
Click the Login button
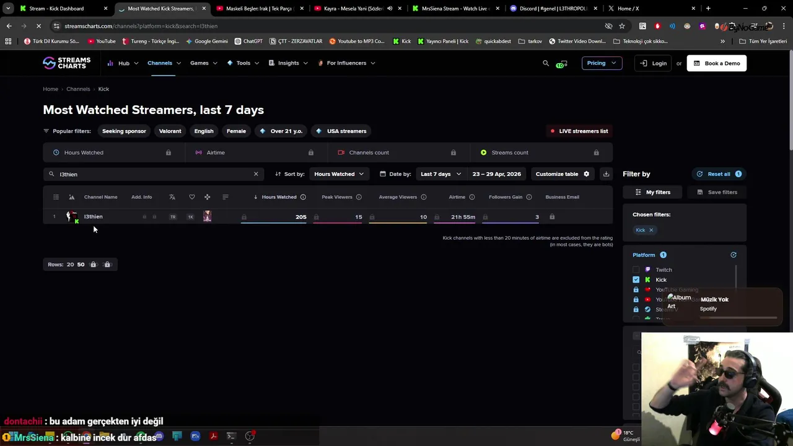(653, 63)
